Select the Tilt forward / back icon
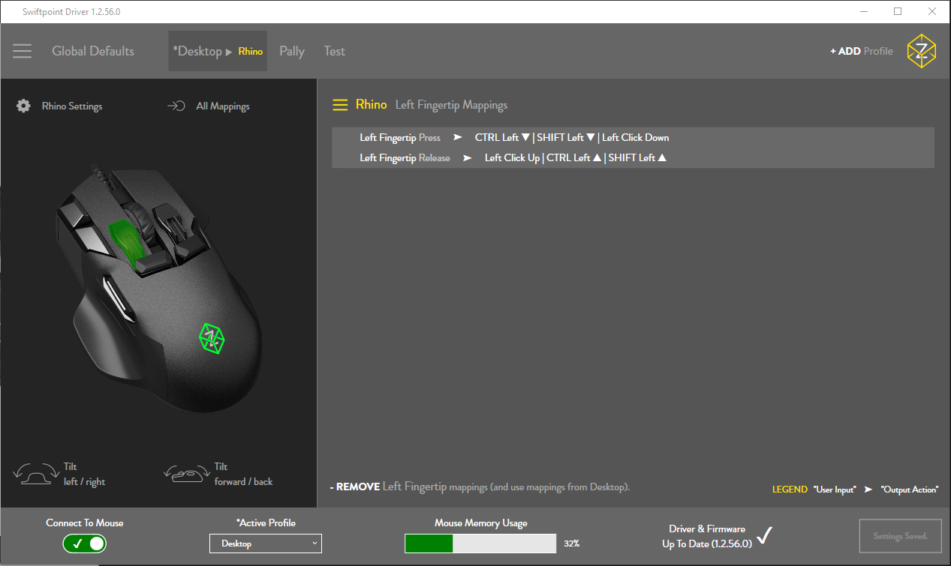 tap(187, 475)
